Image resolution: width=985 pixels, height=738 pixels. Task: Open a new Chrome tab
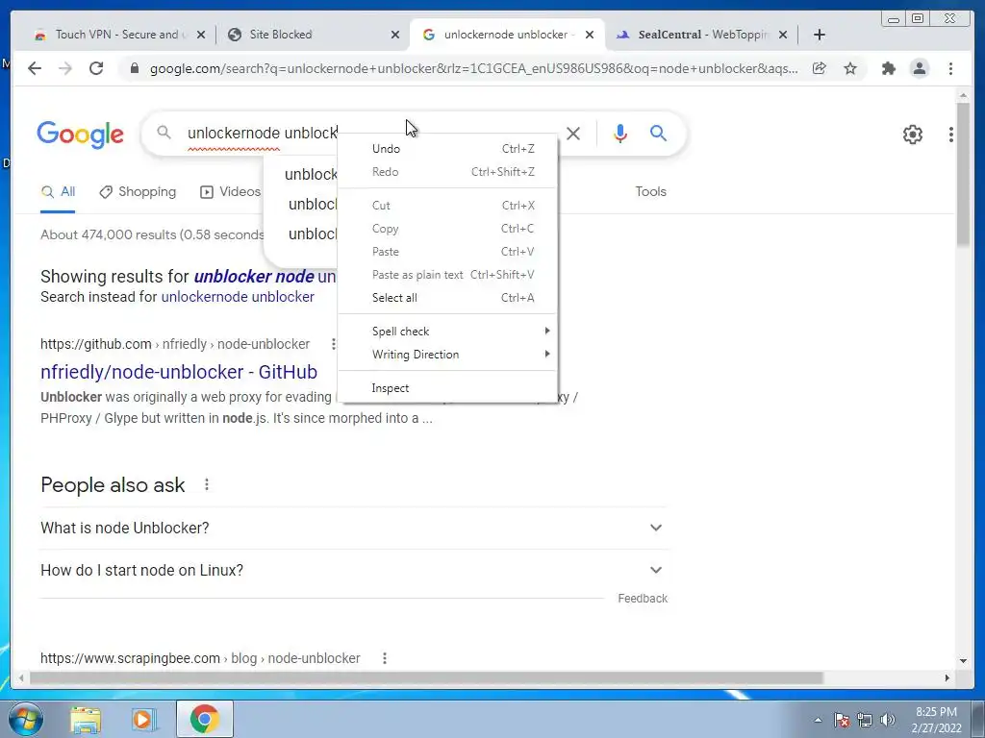pos(820,35)
